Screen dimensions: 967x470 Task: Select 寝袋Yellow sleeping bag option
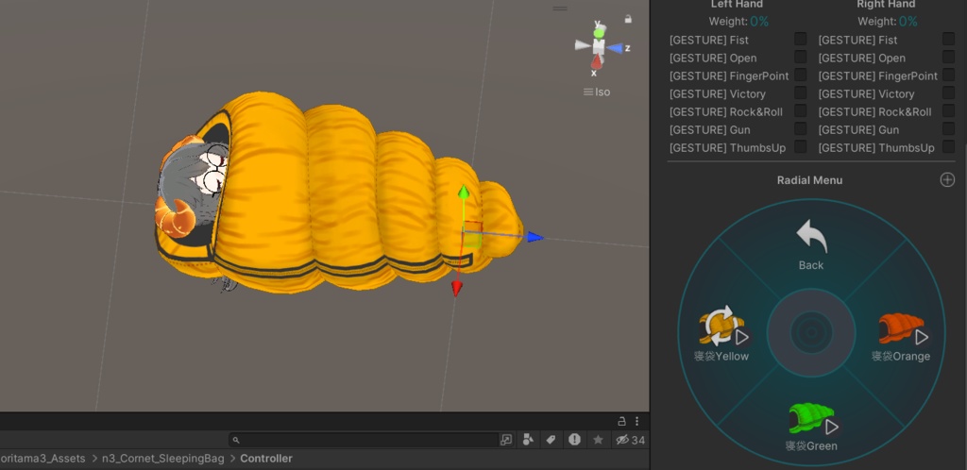click(x=721, y=335)
